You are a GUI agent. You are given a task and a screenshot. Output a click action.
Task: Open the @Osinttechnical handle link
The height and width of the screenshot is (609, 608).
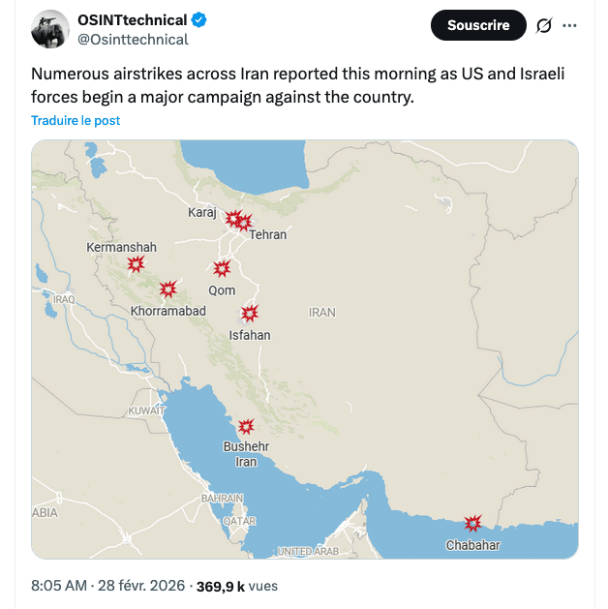[x=133, y=40]
